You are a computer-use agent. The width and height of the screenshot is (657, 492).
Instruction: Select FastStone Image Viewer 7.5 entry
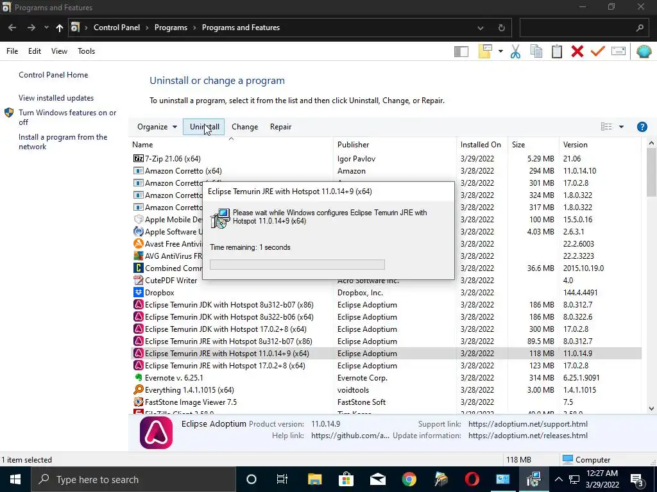[x=386, y=402]
